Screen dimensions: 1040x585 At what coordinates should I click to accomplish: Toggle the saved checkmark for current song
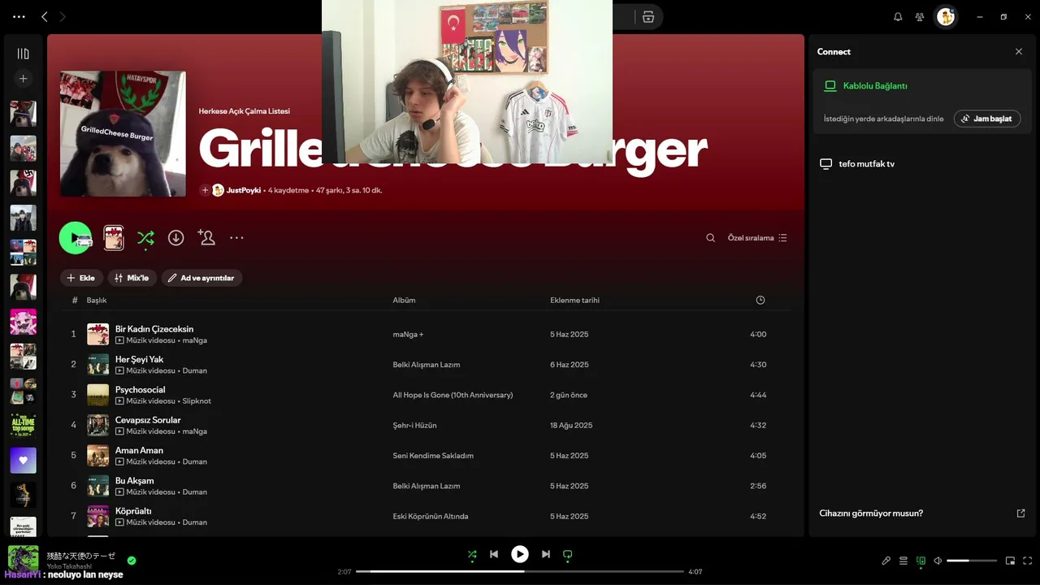coord(132,561)
